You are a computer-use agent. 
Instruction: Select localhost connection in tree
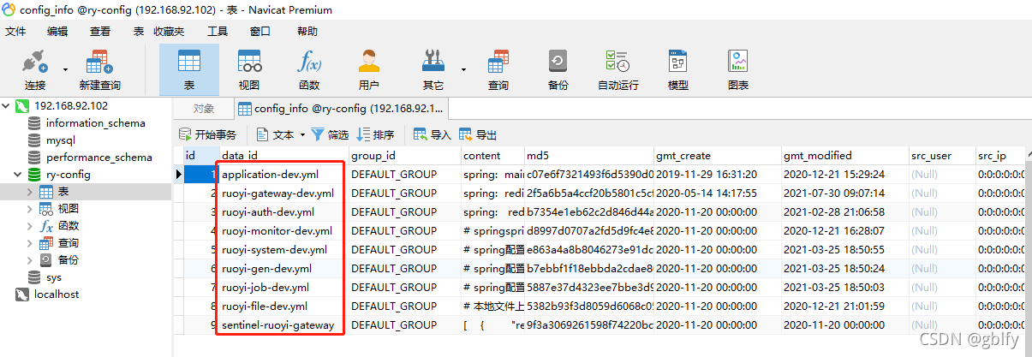[x=57, y=295]
